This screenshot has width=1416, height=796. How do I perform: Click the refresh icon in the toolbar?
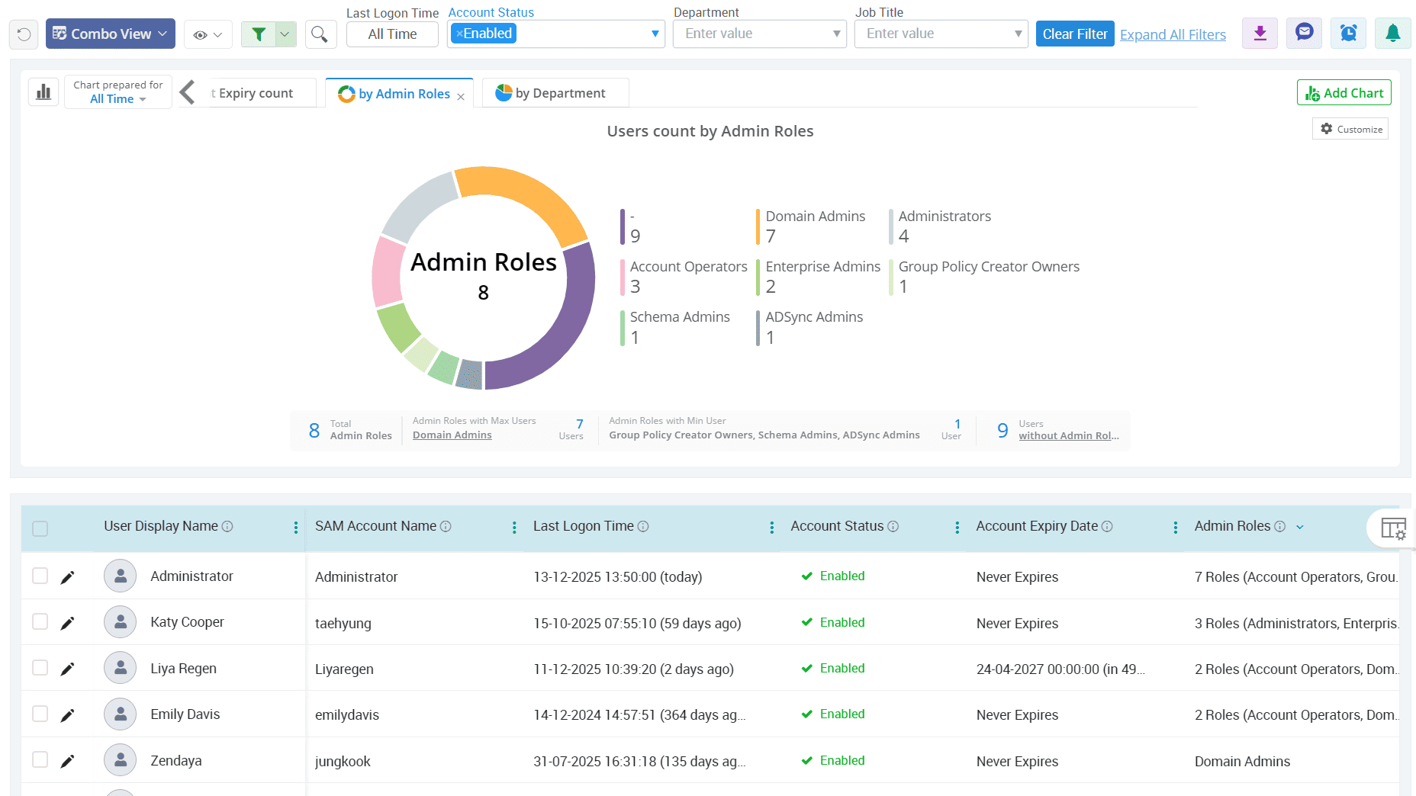24,34
